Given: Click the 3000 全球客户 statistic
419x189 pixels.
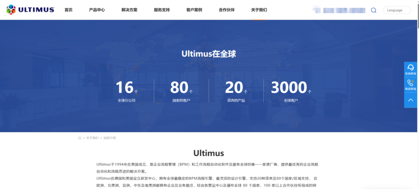Looking at the screenshot, I should [291, 91].
